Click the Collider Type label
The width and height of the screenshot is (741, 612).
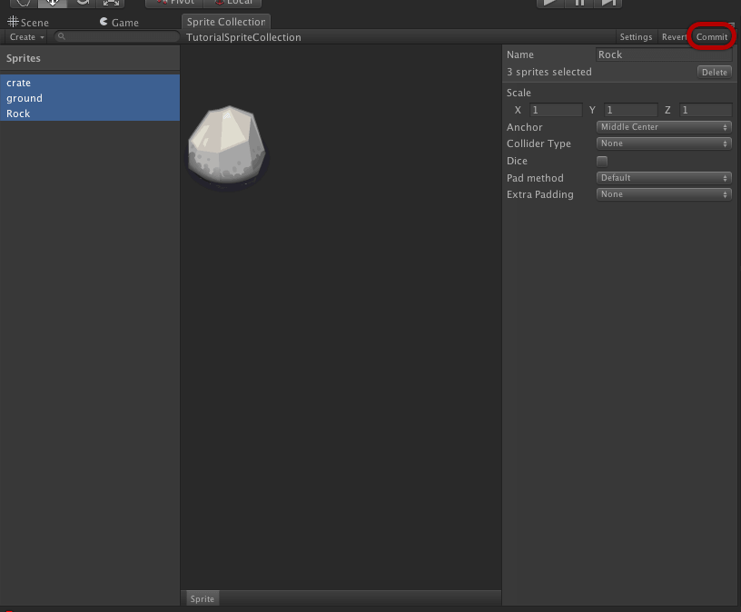point(538,143)
